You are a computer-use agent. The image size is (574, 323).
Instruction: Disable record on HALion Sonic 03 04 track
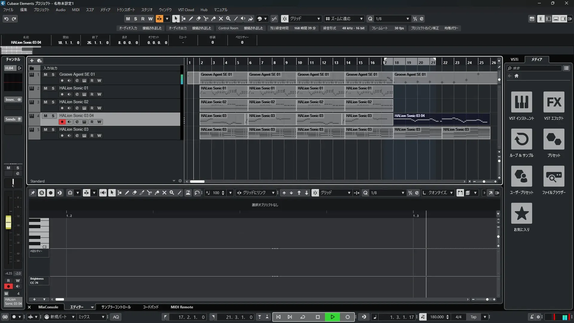pos(62,122)
